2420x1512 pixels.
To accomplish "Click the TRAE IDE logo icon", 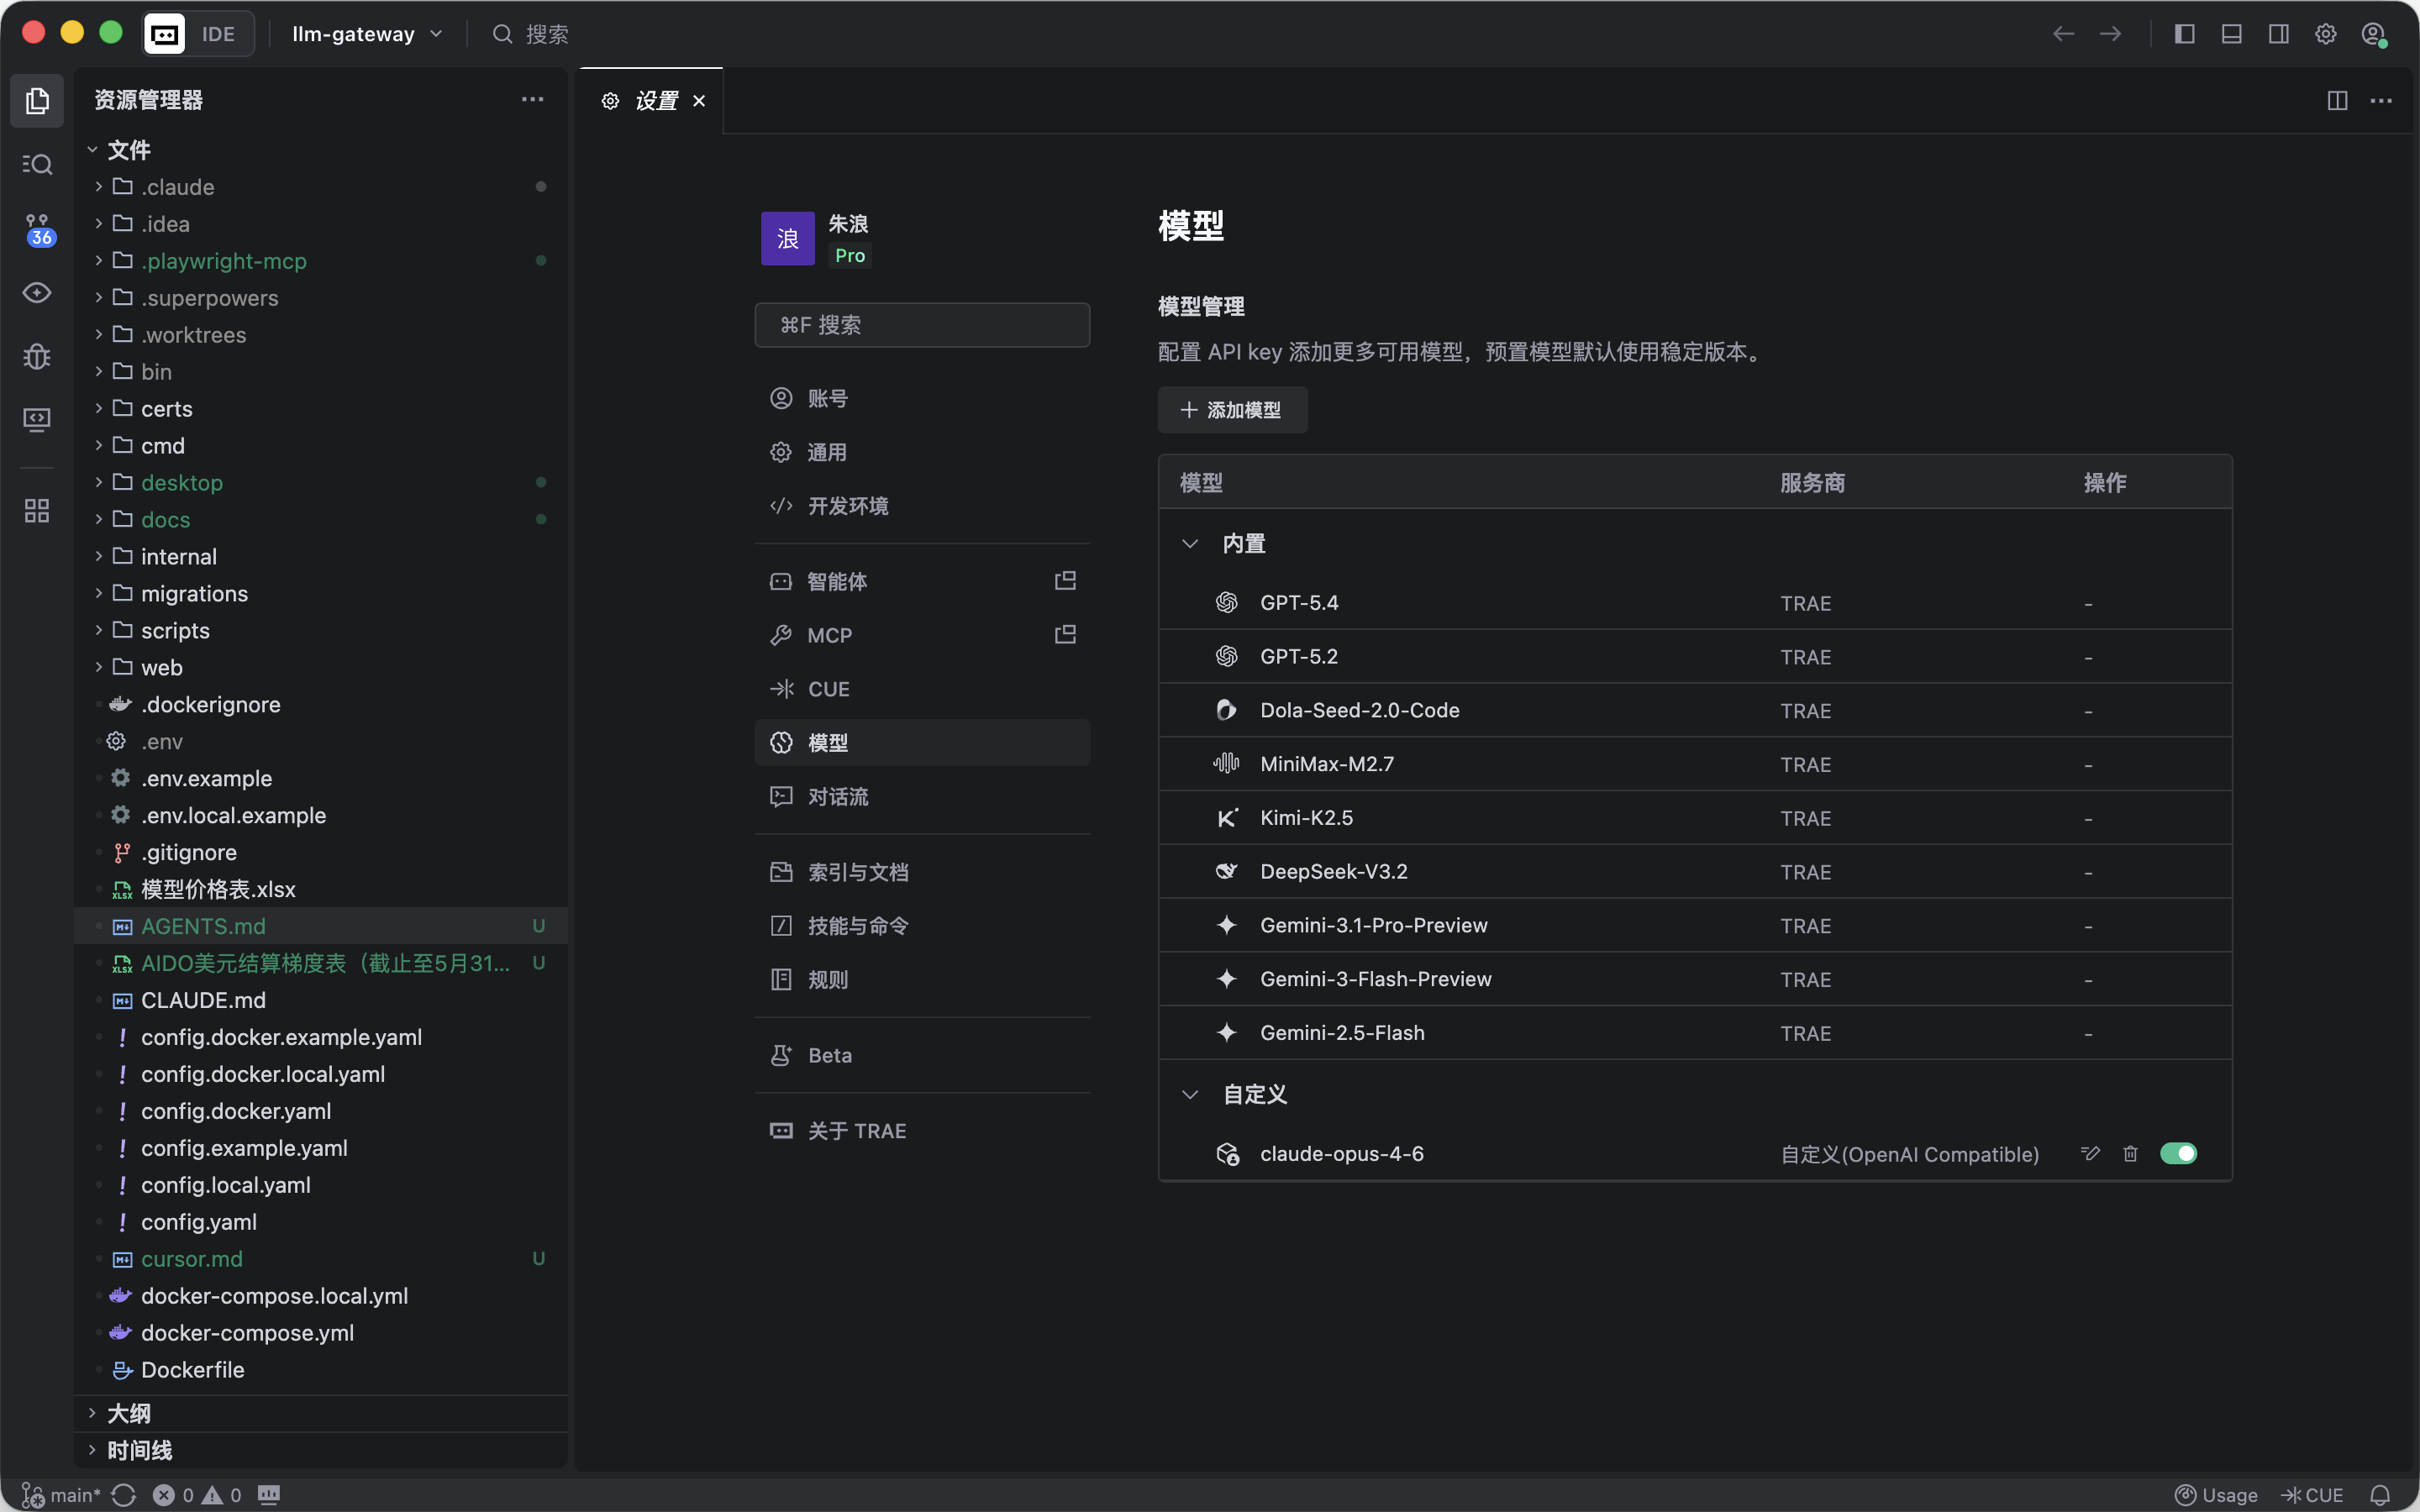I will point(165,34).
